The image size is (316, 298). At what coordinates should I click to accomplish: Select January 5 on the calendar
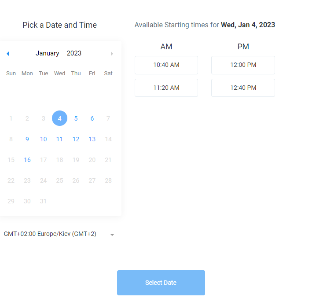(x=76, y=118)
